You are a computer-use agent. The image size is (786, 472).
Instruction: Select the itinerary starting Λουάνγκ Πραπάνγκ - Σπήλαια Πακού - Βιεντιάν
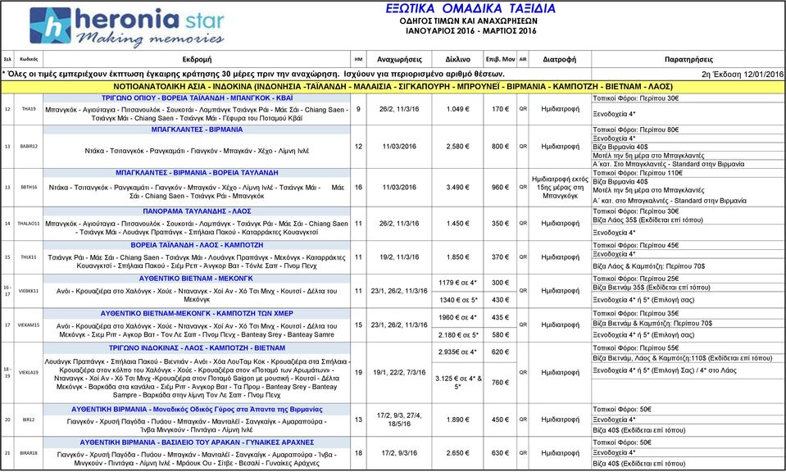[x=197, y=379]
